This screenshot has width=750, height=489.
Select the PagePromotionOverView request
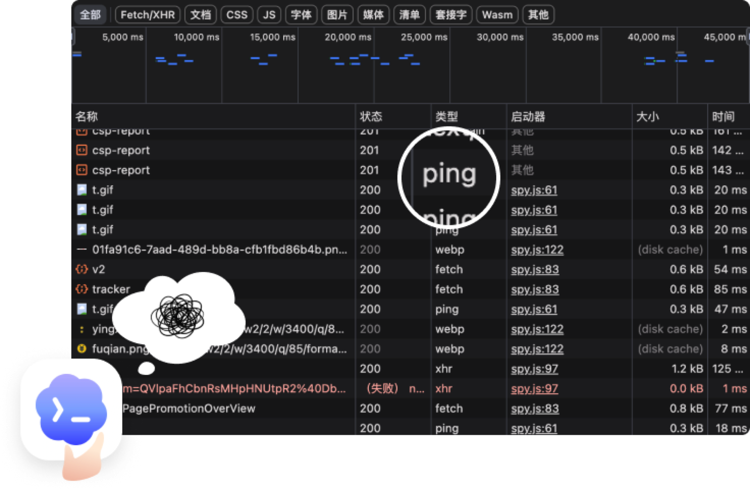coord(189,409)
